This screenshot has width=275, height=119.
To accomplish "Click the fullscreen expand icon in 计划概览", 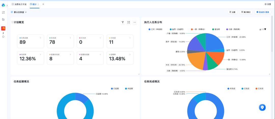I will point(129,22).
